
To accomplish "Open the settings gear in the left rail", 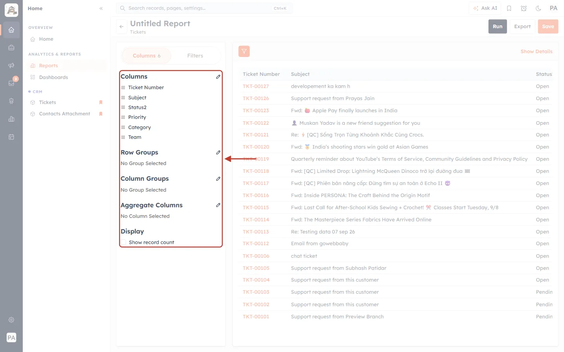I will (x=11, y=320).
